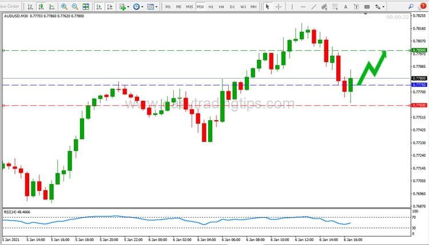Expand the templates dropdown arrow
Image resolution: width=429 pixels, height=245 pixels.
[x=156, y=7]
